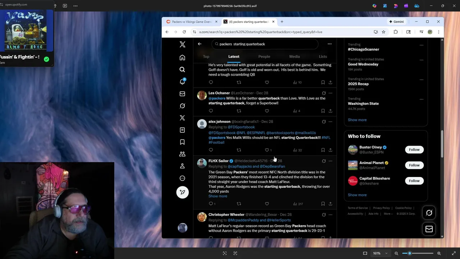Switch to the People search tab
The width and height of the screenshot is (460, 259).
click(264, 56)
